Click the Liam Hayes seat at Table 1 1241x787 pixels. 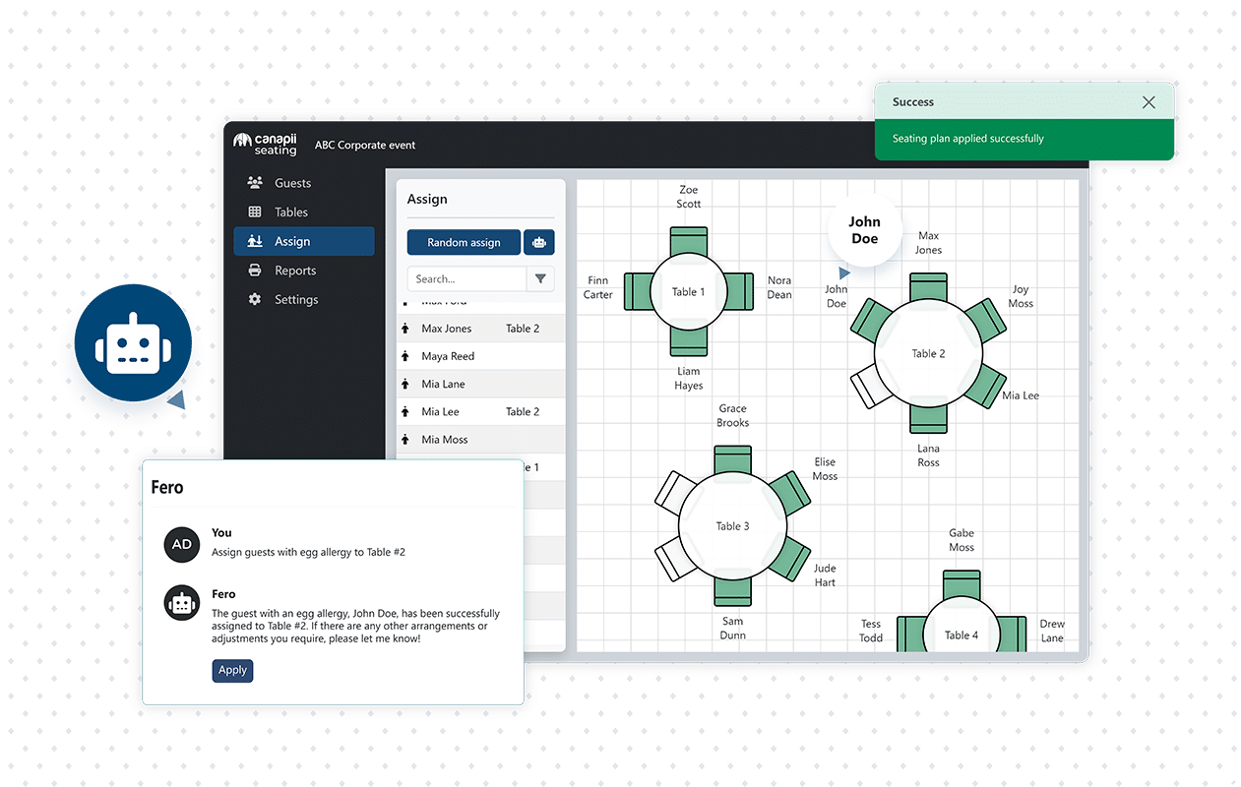coord(689,341)
